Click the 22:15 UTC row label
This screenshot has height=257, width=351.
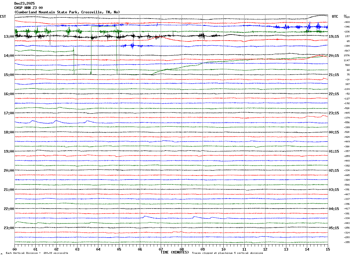click(x=334, y=94)
